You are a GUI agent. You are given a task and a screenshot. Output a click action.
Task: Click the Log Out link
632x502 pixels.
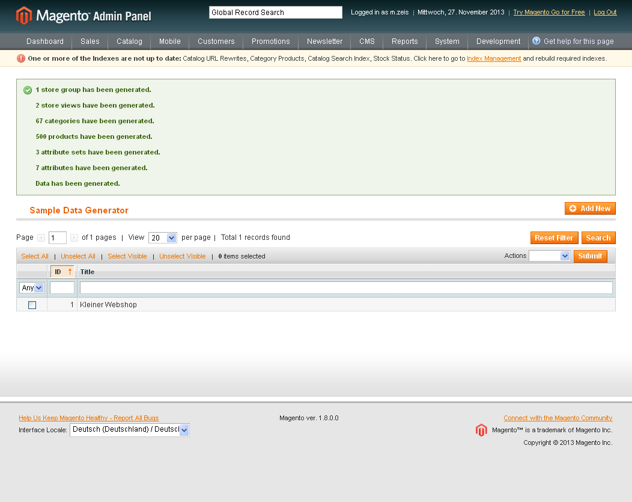605,12
